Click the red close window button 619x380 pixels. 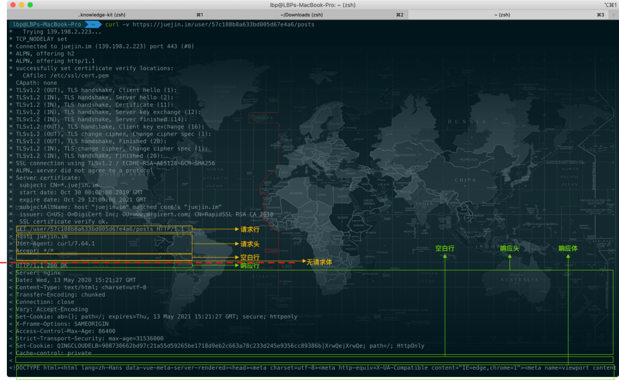(13, 5)
